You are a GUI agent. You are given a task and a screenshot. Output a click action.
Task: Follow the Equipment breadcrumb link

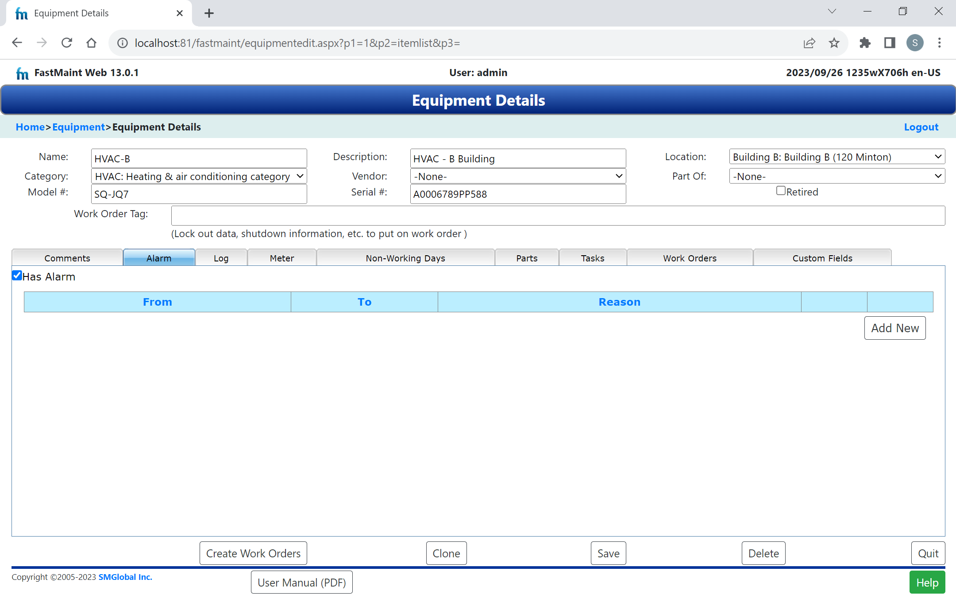pyautogui.click(x=78, y=127)
